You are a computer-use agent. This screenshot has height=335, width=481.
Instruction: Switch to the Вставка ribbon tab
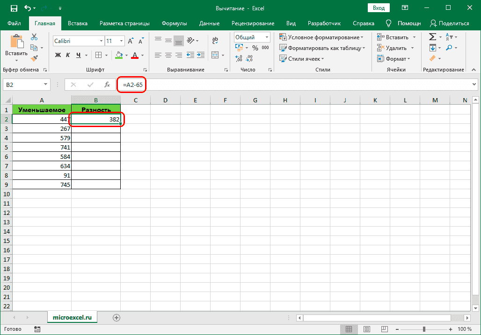(x=77, y=23)
